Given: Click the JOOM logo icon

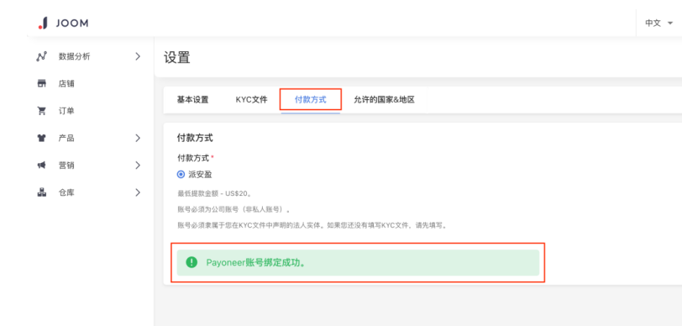Looking at the screenshot, I should (43, 23).
